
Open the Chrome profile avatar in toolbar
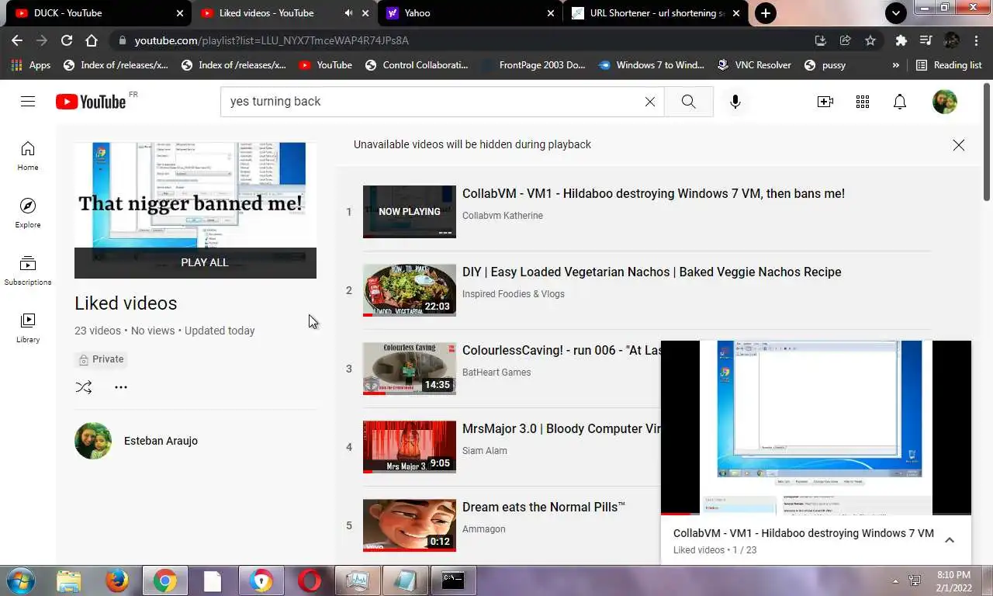pyautogui.click(x=951, y=40)
